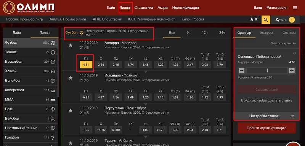305x146 pixels.
Task: Open Россия. Премьер-лига quick link
Action: [24, 19]
